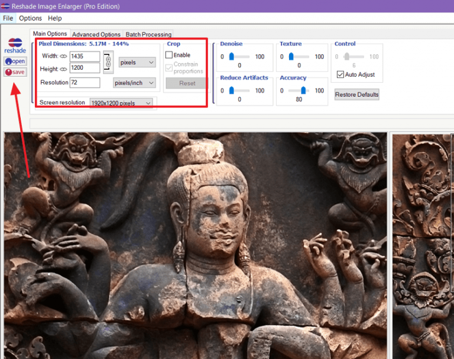Open the File menu

[x=8, y=18]
